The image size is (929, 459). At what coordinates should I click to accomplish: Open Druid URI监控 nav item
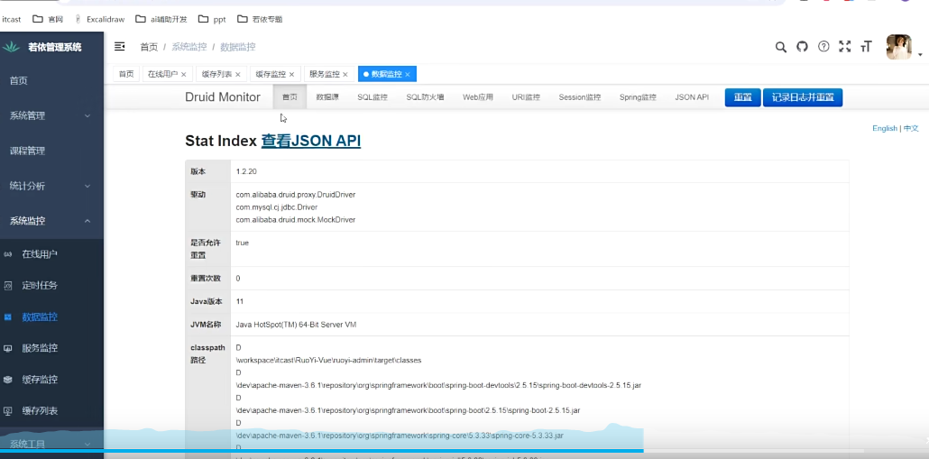pos(526,97)
